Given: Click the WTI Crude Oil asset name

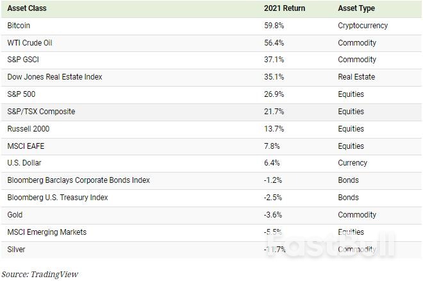Looking at the screenshot, I should [x=30, y=43].
